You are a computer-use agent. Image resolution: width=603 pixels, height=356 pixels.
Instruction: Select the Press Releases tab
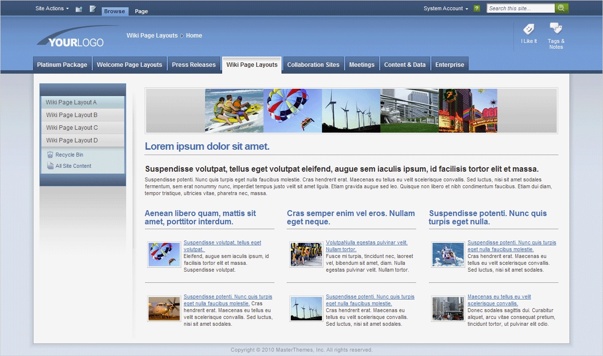194,64
